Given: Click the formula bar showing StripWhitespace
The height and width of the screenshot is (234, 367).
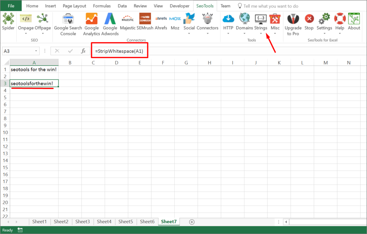Looking at the screenshot, I should pyautogui.click(x=119, y=51).
